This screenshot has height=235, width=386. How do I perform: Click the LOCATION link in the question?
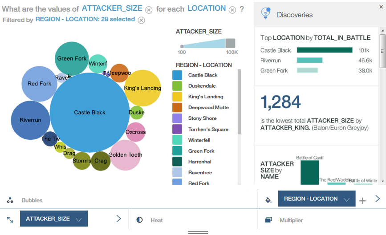click(207, 8)
